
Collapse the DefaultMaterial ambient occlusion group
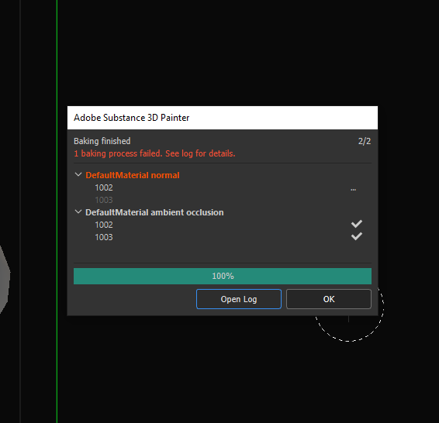point(78,212)
